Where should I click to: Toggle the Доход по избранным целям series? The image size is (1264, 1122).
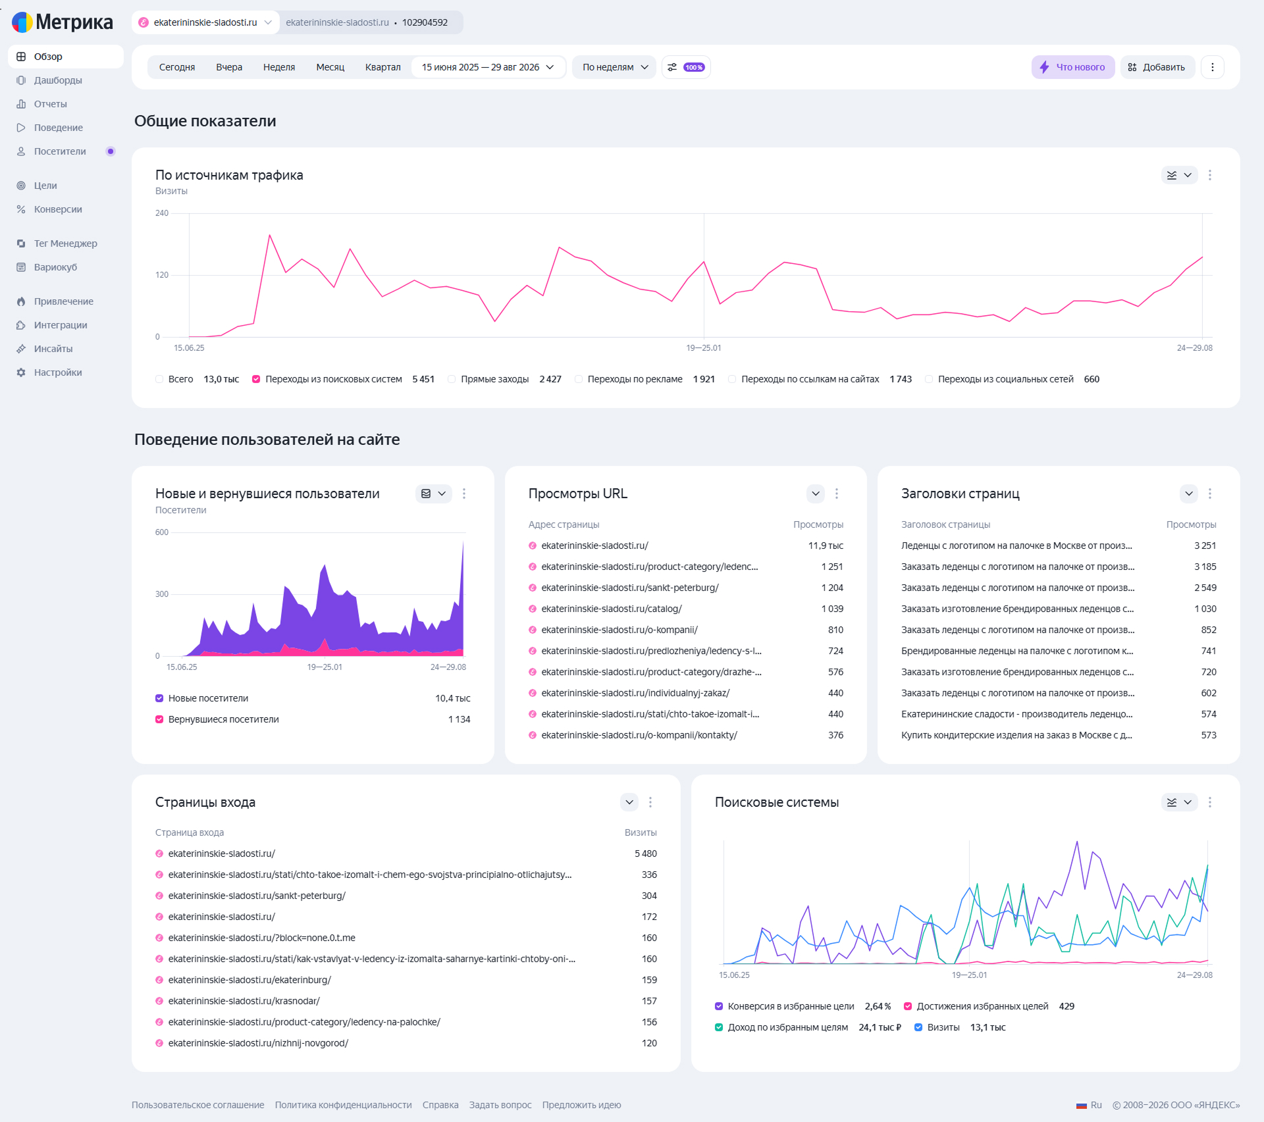pos(719,1027)
